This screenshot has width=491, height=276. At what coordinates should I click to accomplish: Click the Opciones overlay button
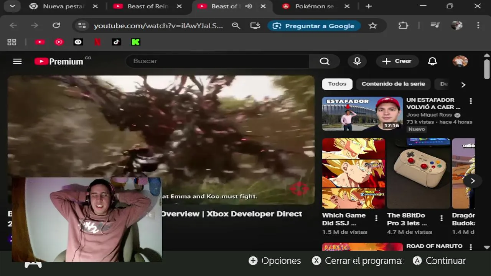275,261
